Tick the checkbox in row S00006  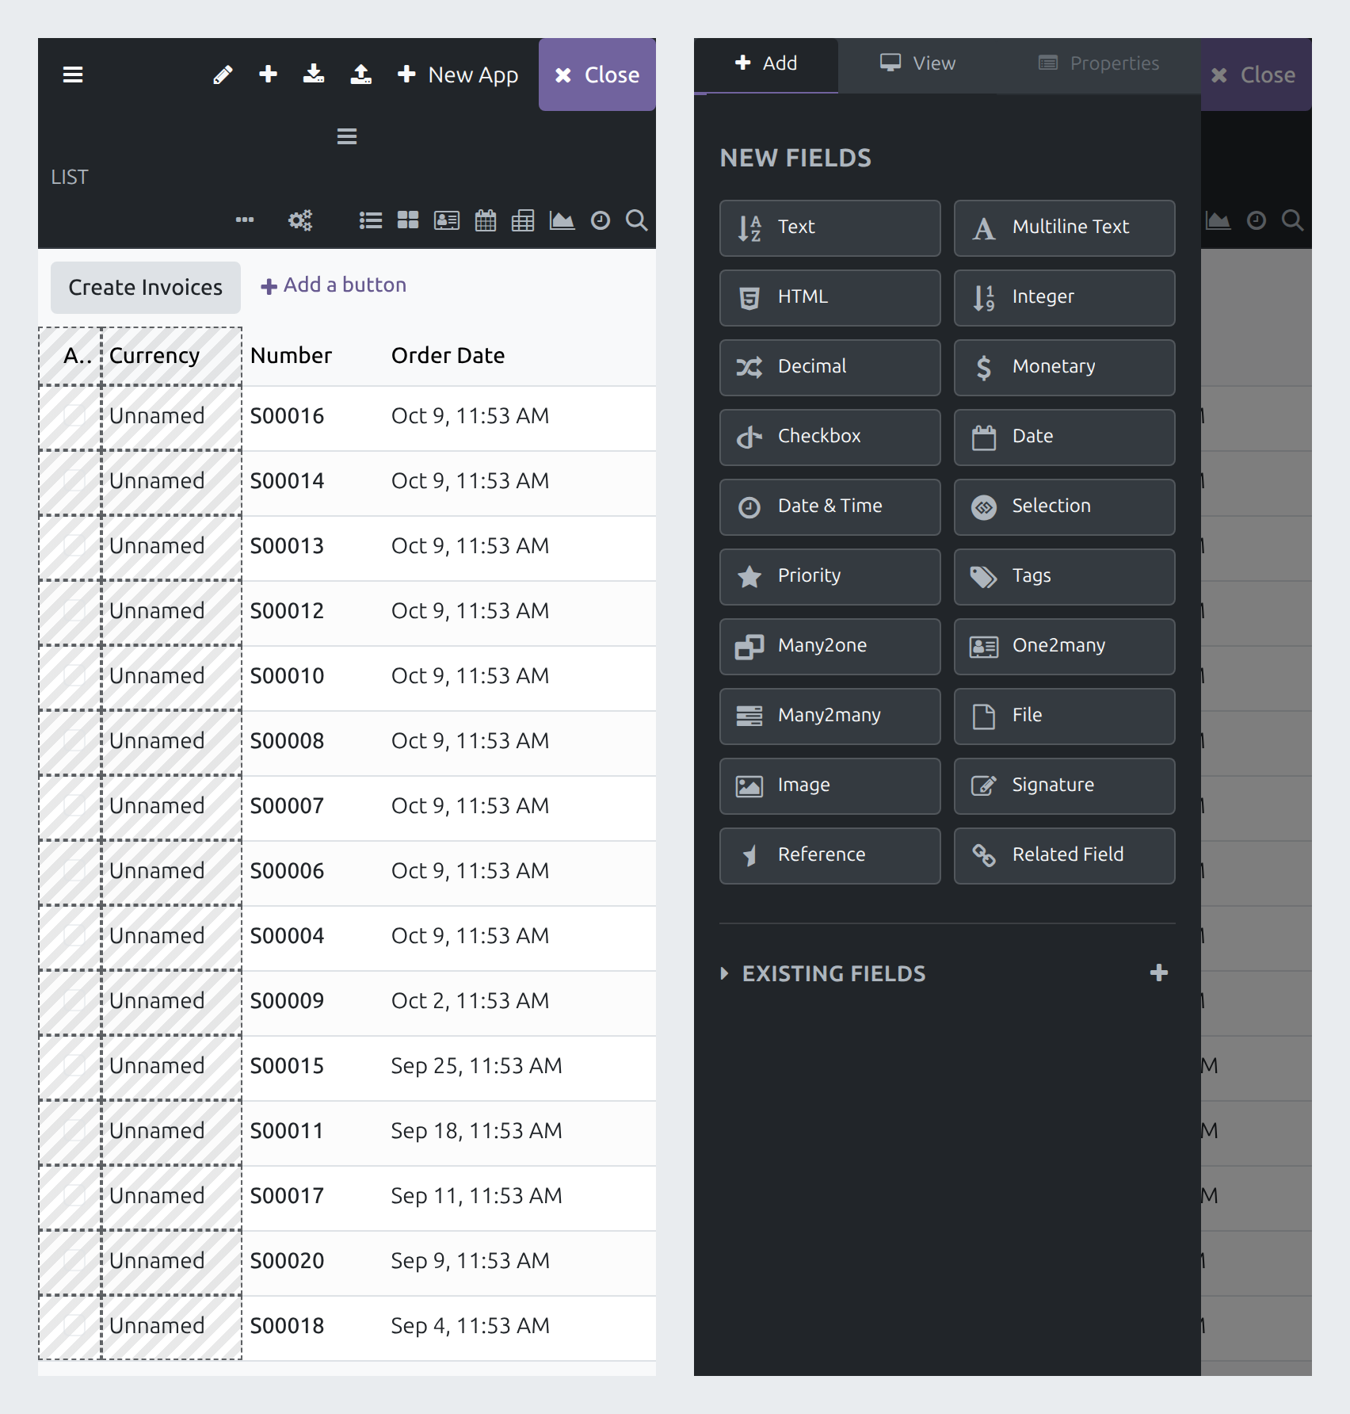(x=74, y=870)
